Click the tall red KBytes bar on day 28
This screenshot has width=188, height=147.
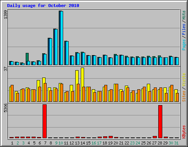pyautogui.click(x=160, y=122)
